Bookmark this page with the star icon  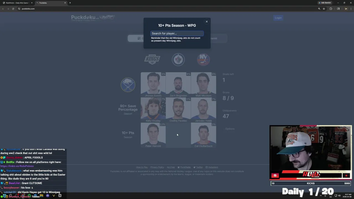[324, 9]
